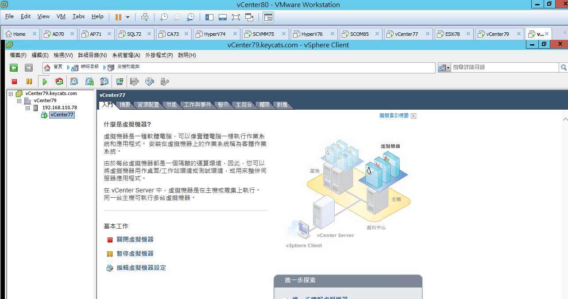Open the Workstation Tabs menu

78,16
